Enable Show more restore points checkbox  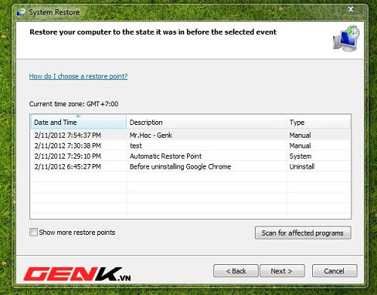33,232
